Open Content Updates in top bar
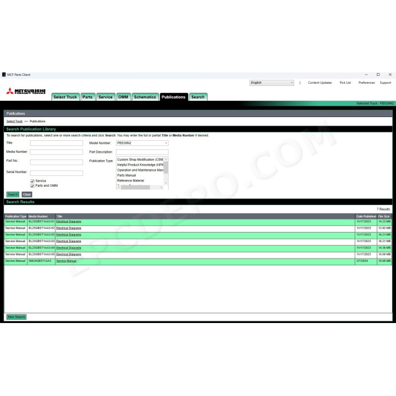 pos(320,83)
